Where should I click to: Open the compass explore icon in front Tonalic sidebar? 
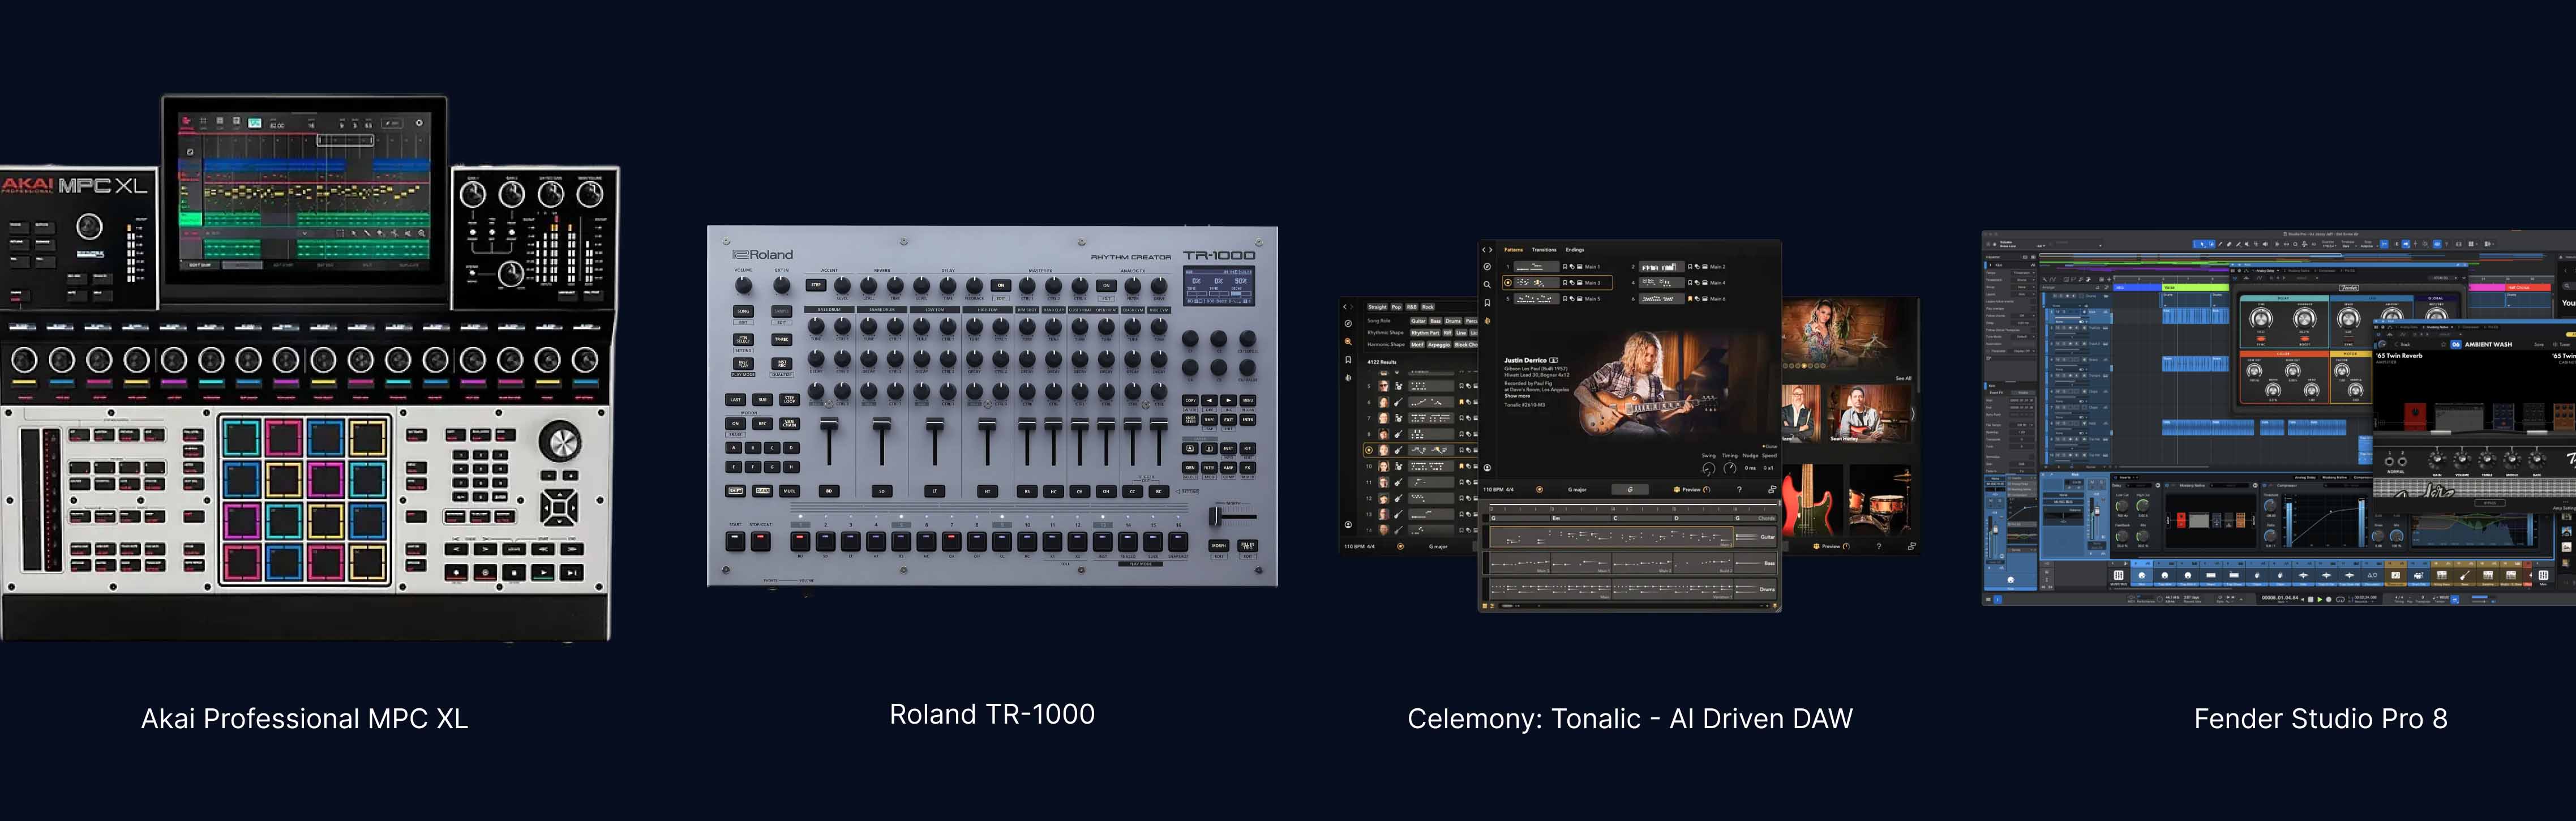click(1487, 267)
